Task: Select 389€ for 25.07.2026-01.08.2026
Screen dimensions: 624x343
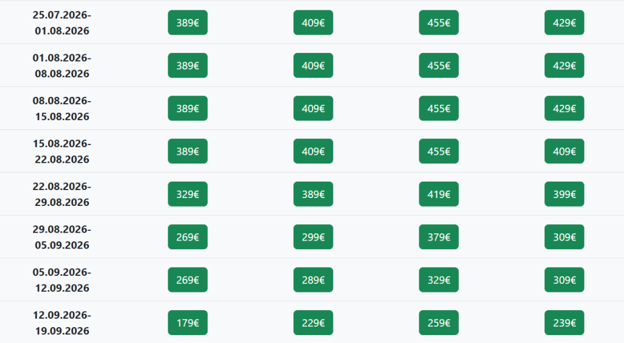Action: pos(188,23)
